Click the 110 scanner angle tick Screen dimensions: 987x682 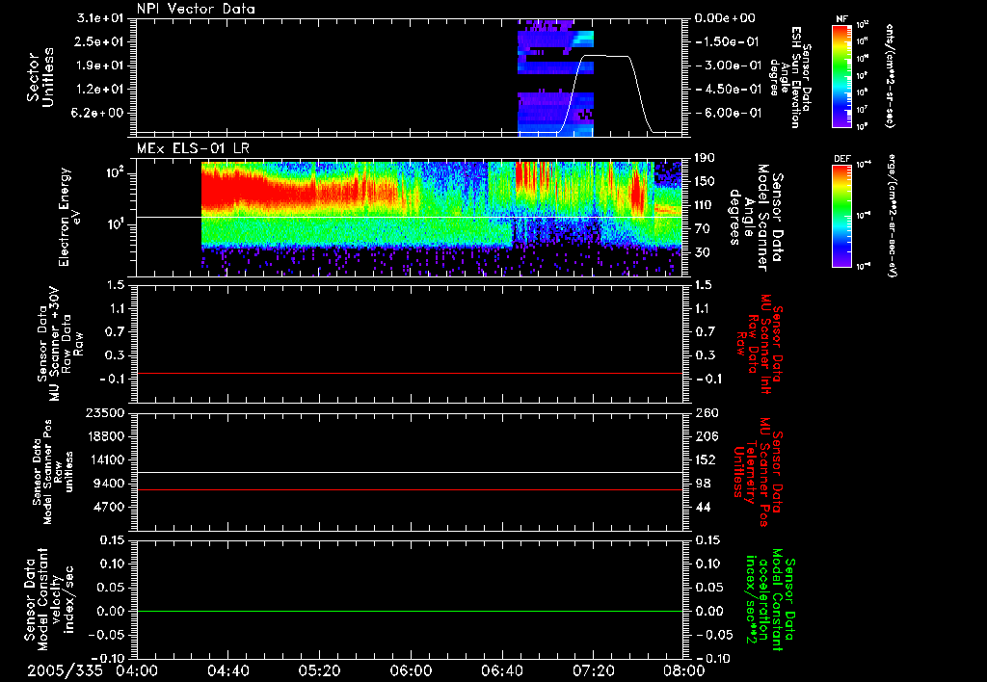coord(705,205)
